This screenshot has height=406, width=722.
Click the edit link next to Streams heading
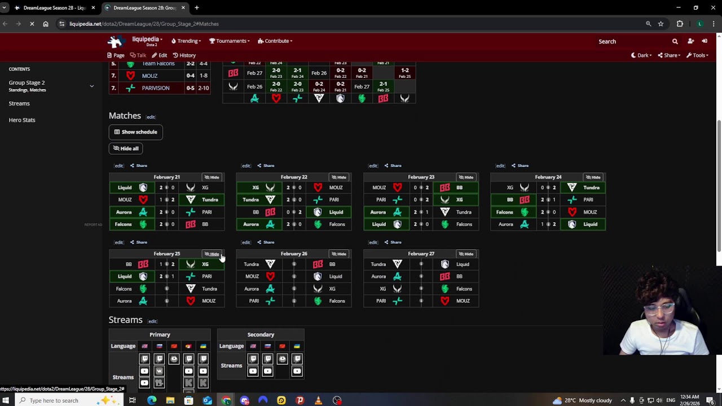pyautogui.click(x=152, y=321)
